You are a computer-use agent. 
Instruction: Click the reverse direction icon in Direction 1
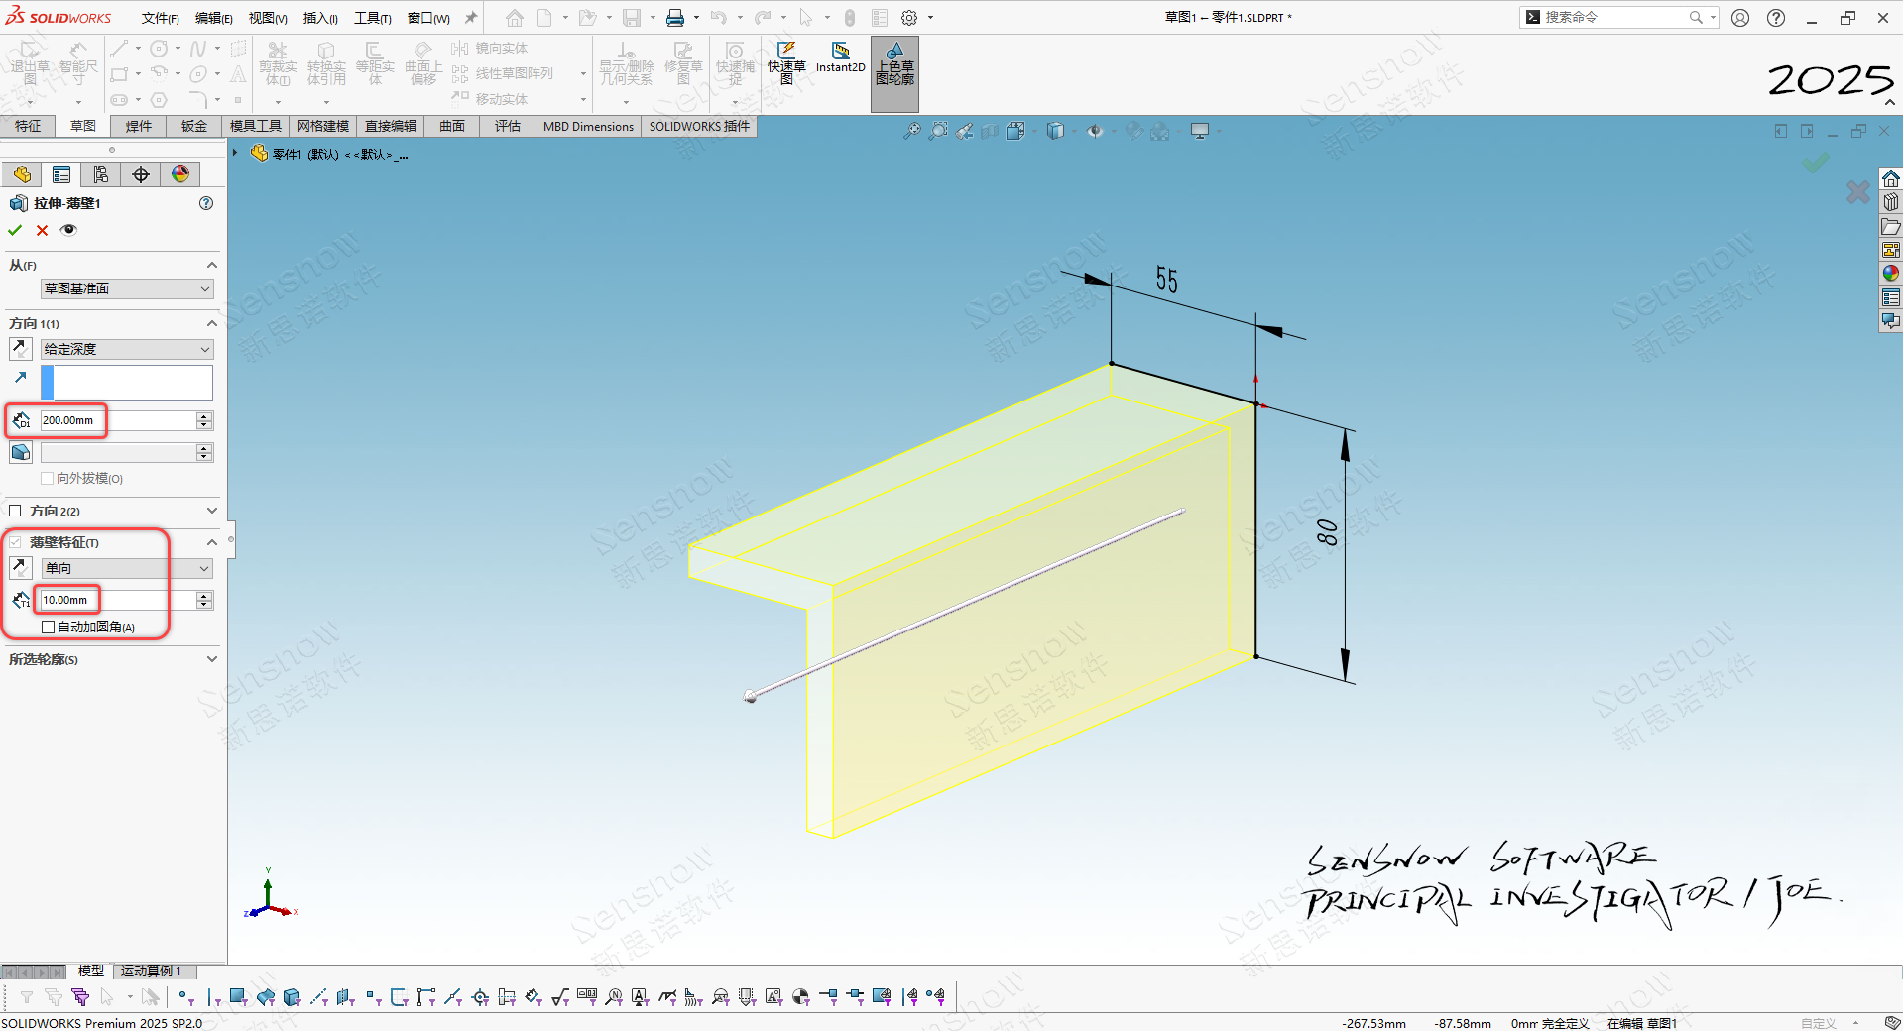20,349
